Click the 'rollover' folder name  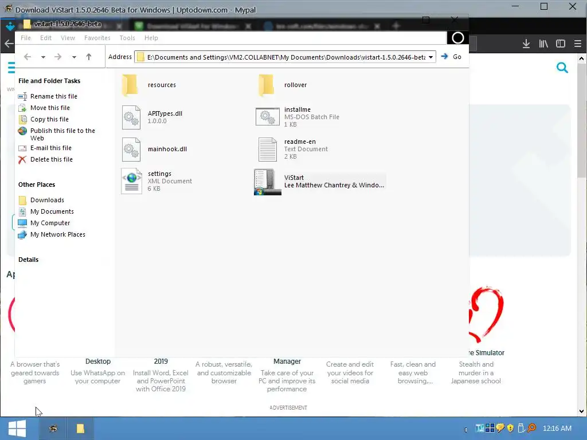[x=295, y=85]
